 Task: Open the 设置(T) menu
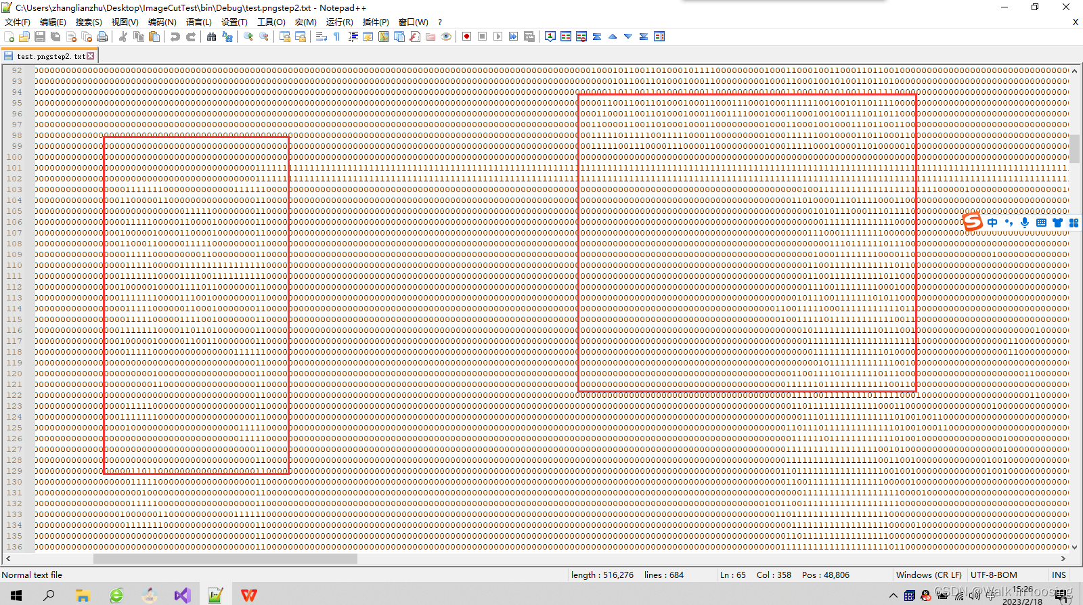pos(234,22)
